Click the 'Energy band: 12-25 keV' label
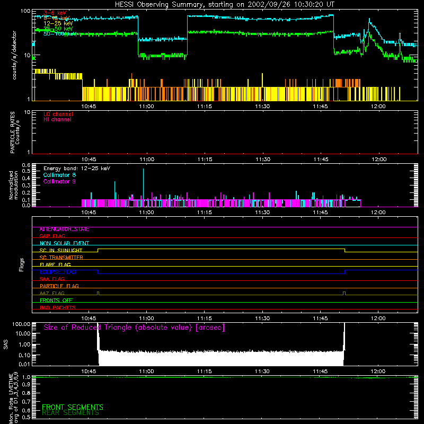Viewport: 424px width, 424px height. tap(77, 169)
